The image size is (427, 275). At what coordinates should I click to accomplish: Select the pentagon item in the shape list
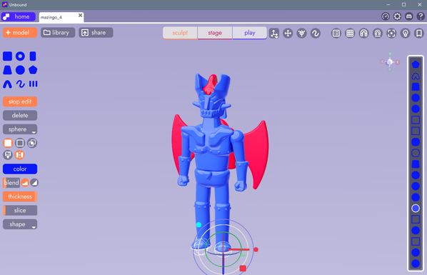click(x=416, y=64)
